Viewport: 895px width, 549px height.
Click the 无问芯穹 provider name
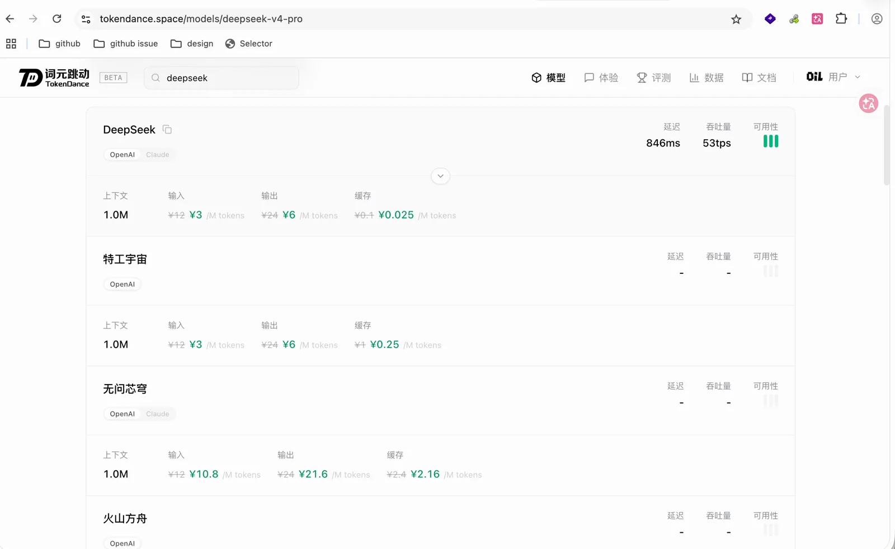click(x=125, y=389)
